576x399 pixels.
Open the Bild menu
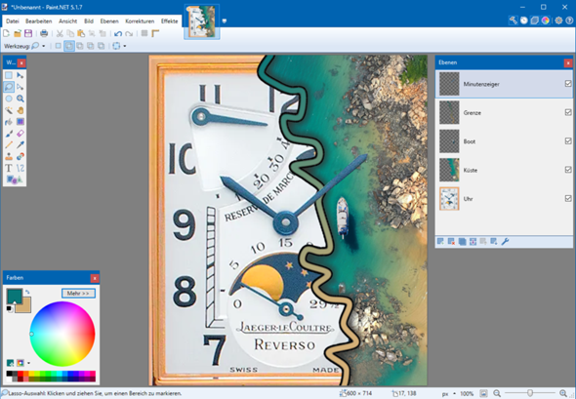[x=89, y=21]
